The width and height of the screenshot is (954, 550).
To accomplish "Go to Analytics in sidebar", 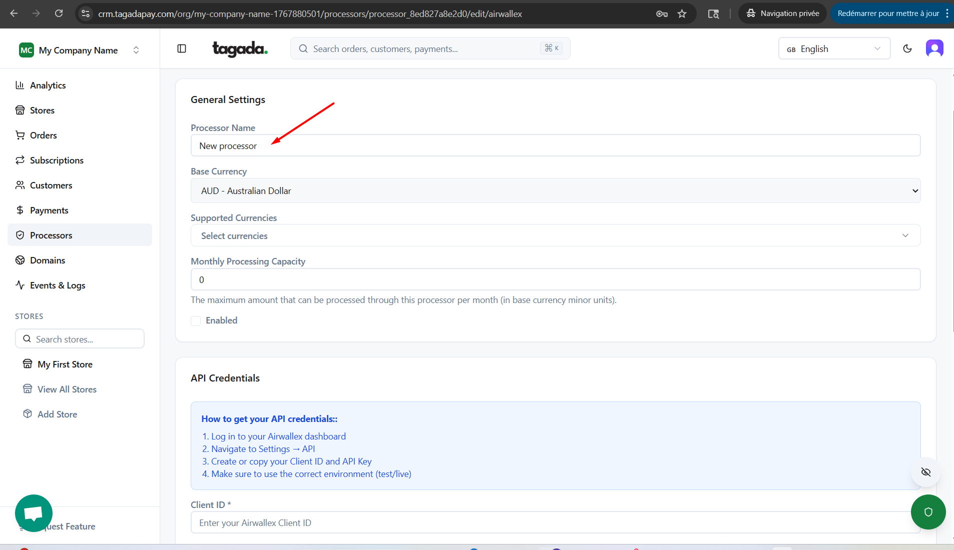I will point(48,85).
